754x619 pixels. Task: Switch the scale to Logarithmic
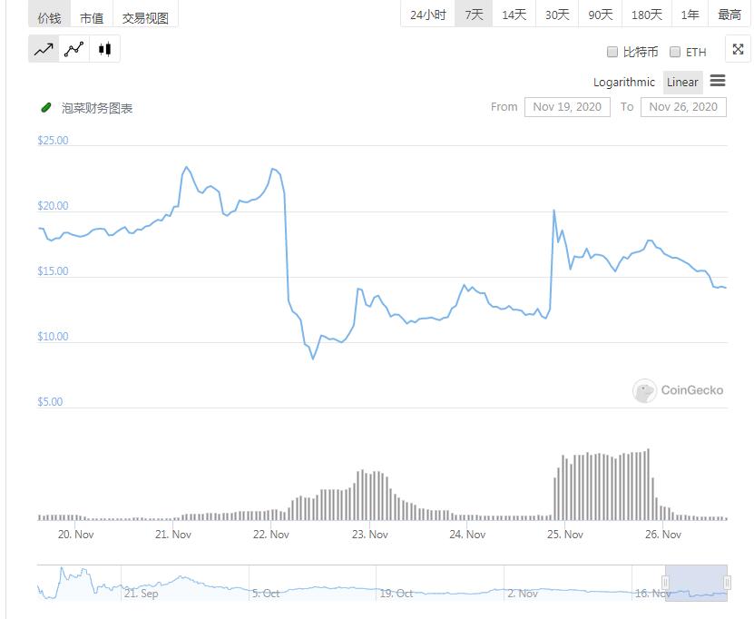tap(623, 82)
